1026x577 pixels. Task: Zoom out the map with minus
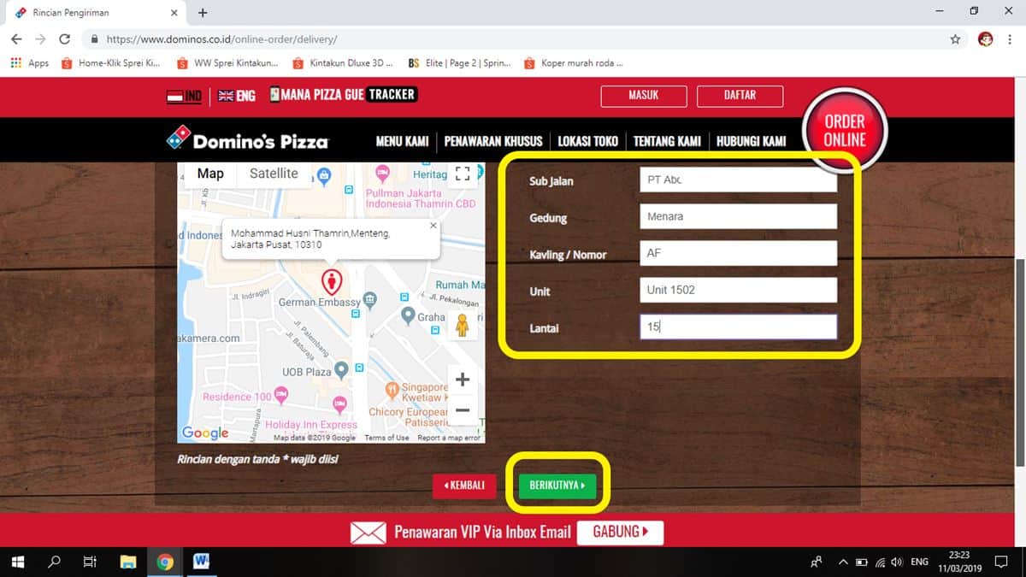[x=463, y=410]
